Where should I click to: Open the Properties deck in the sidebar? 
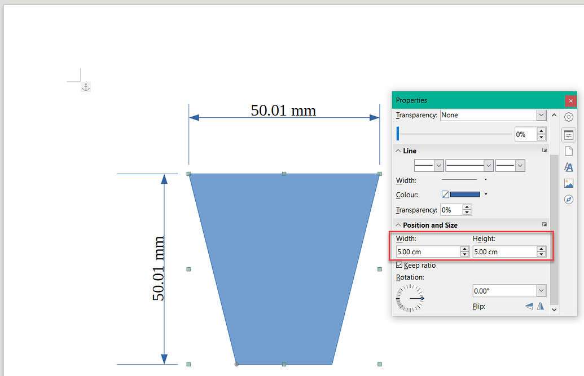pyautogui.click(x=568, y=135)
